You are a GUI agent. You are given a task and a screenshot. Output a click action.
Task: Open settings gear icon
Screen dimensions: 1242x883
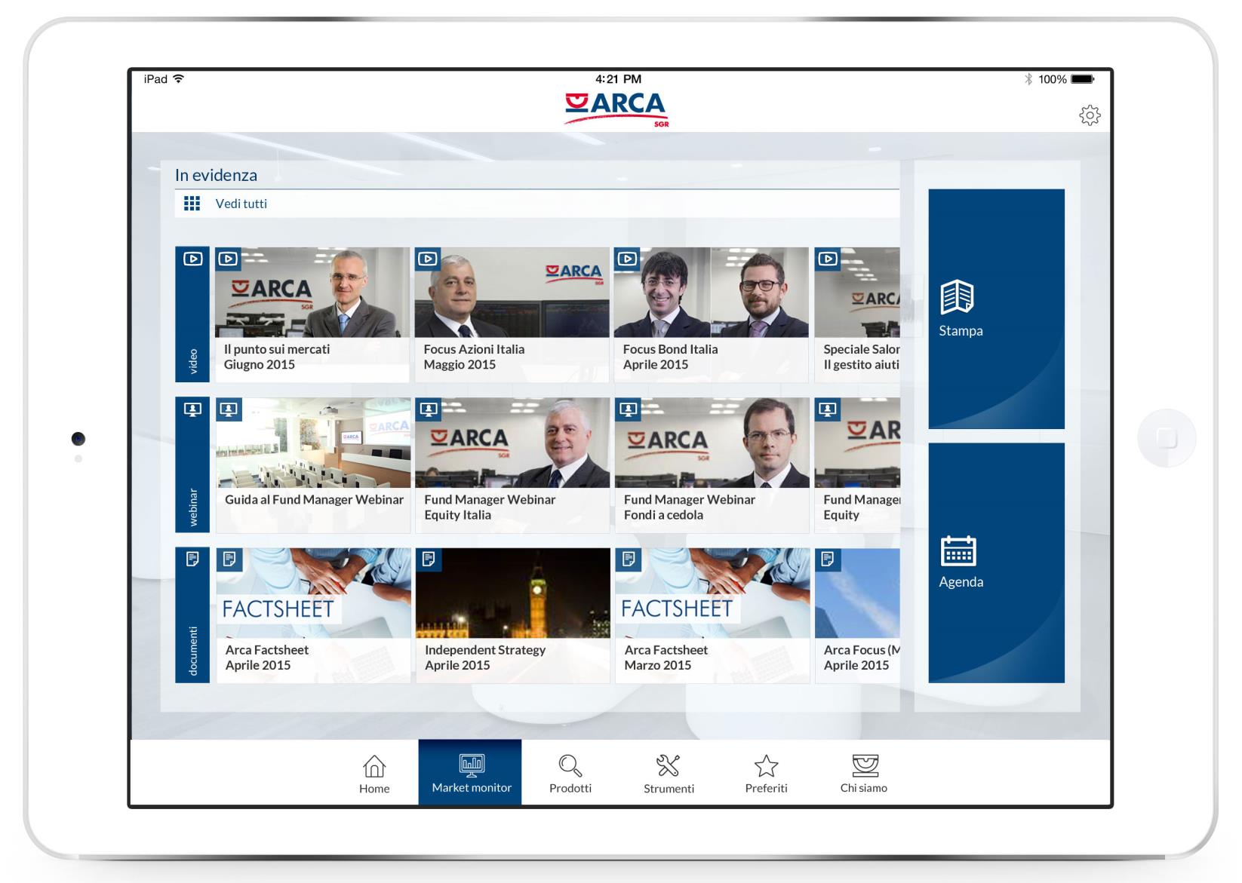click(1090, 115)
